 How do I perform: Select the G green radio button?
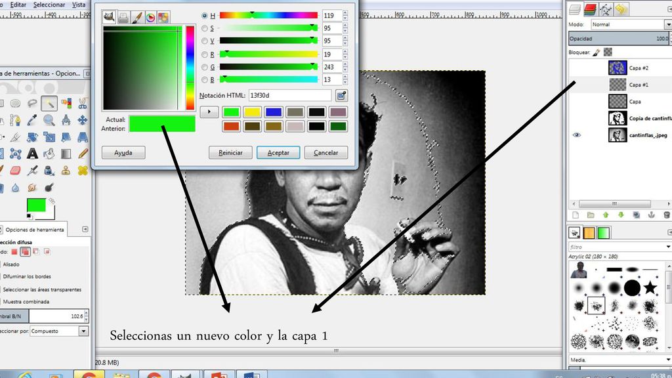click(x=205, y=68)
